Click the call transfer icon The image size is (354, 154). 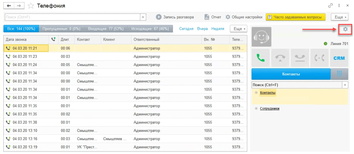click(320, 58)
